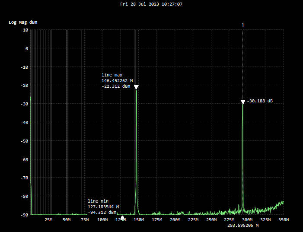The image size is (303, 232).
Task: Click the 200M frequency axis tick label
Action: coord(175,220)
